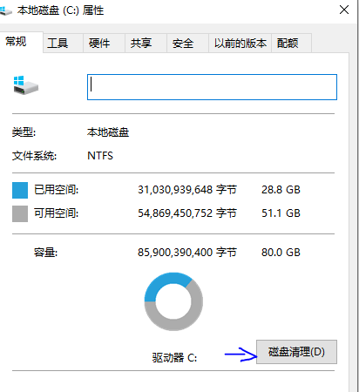
Task: Click the 磁盘清理(D) button
Action: click(296, 352)
